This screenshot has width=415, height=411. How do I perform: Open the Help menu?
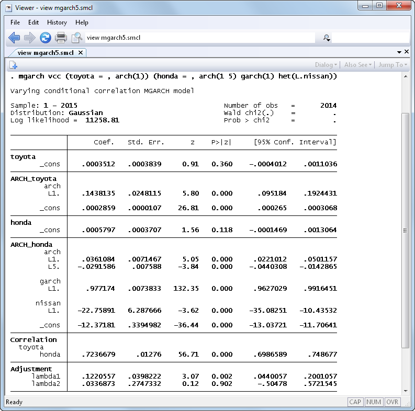coord(82,22)
